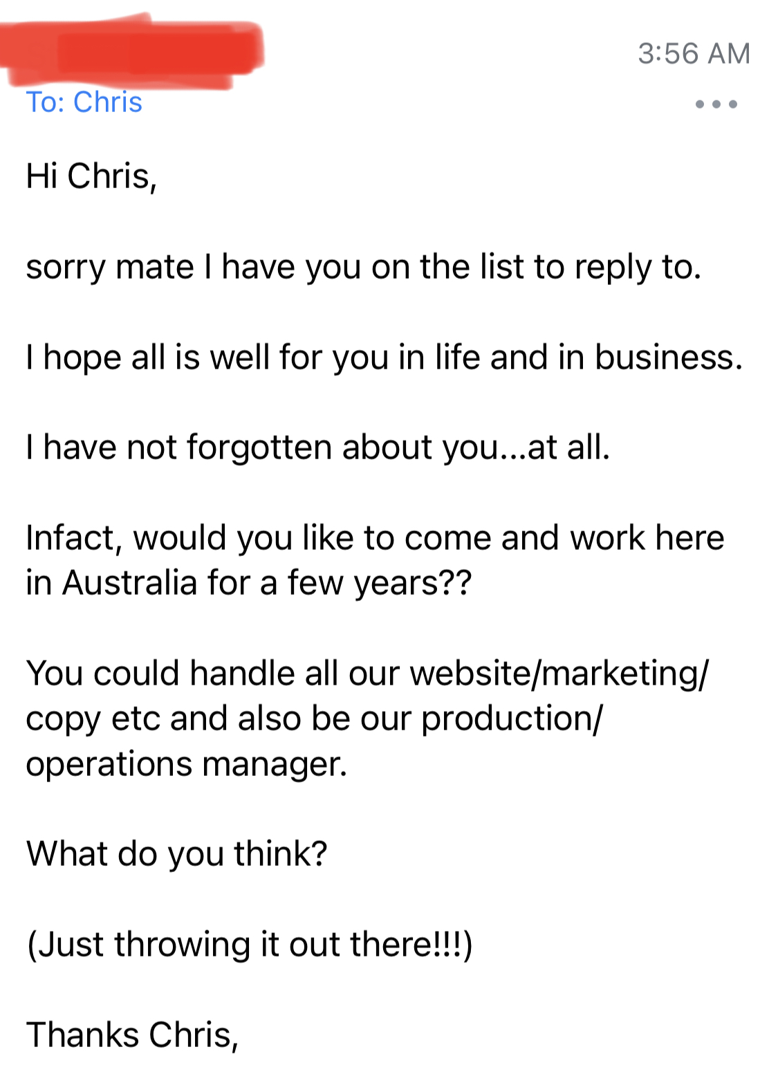Tap the "sorry mate" sentence
The height and width of the screenshot is (1065, 778).
pyautogui.click(x=364, y=268)
